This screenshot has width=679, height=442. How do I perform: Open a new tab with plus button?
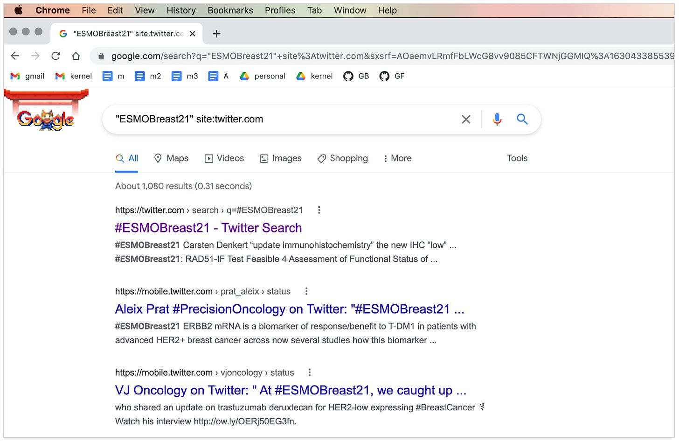click(x=216, y=34)
